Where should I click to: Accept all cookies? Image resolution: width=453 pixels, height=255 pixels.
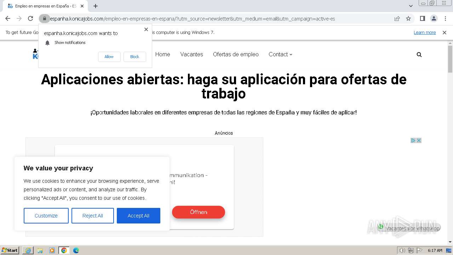tap(138, 216)
